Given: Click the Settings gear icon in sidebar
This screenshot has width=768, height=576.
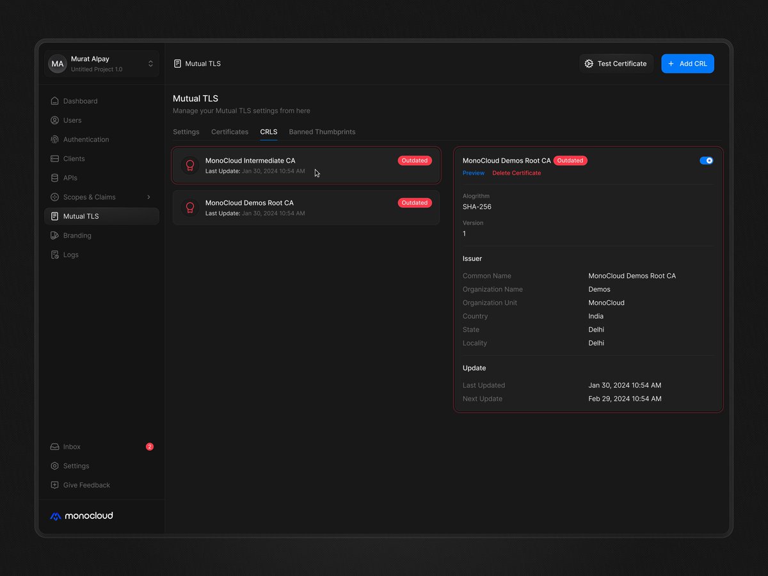Looking at the screenshot, I should tap(54, 466).
